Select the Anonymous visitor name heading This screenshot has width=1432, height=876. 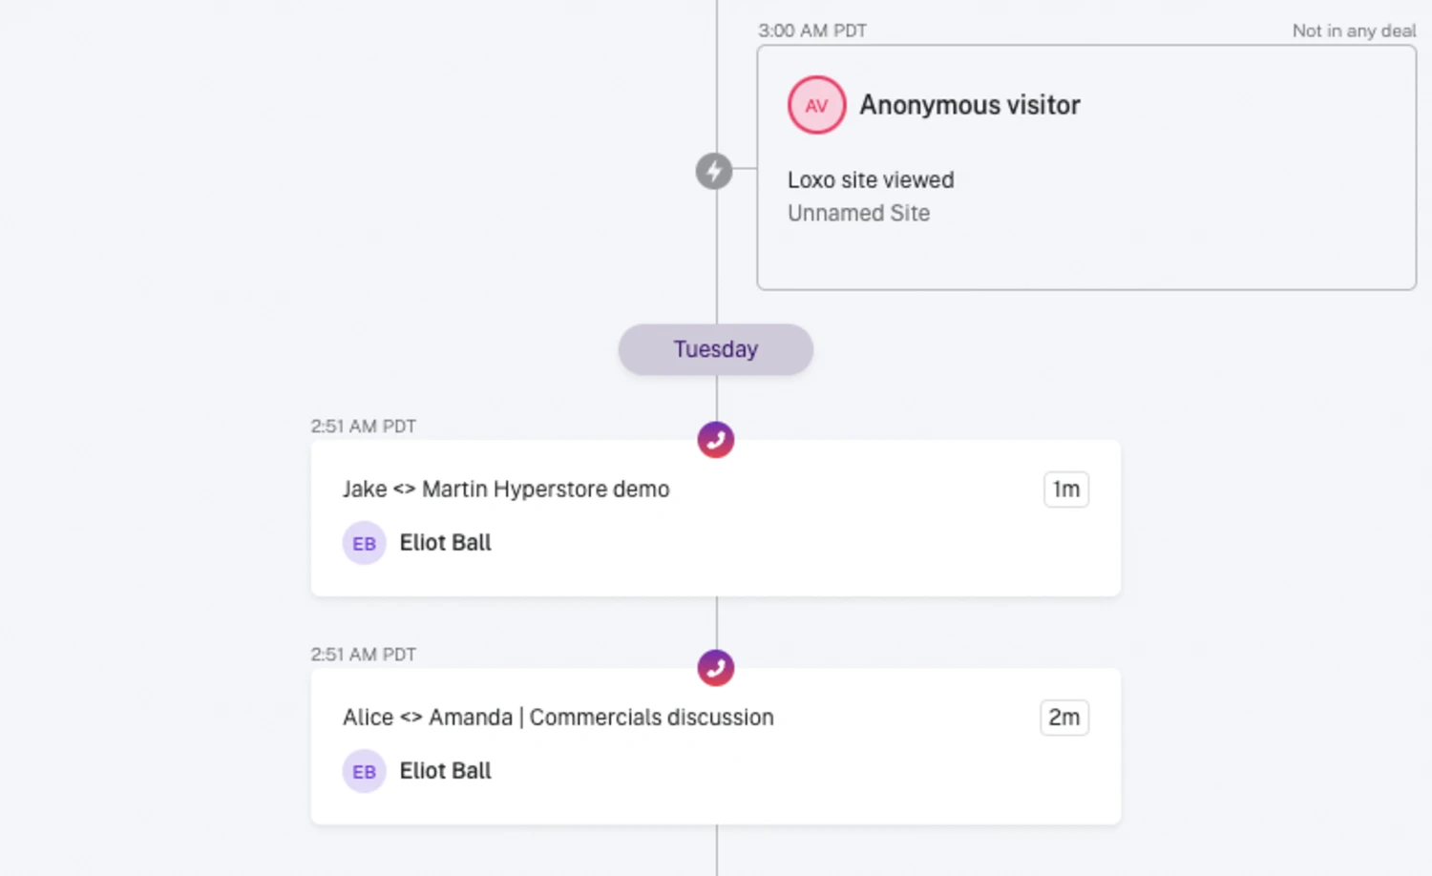coord(969,105)
